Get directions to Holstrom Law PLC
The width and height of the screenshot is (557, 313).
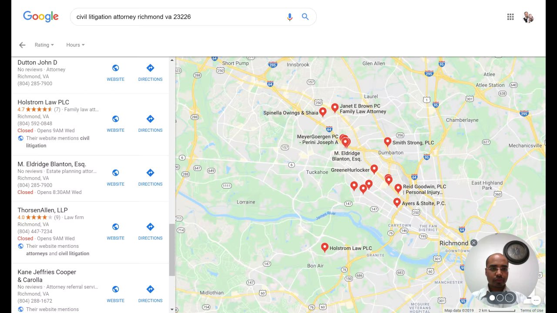click(x=150, y=123)
